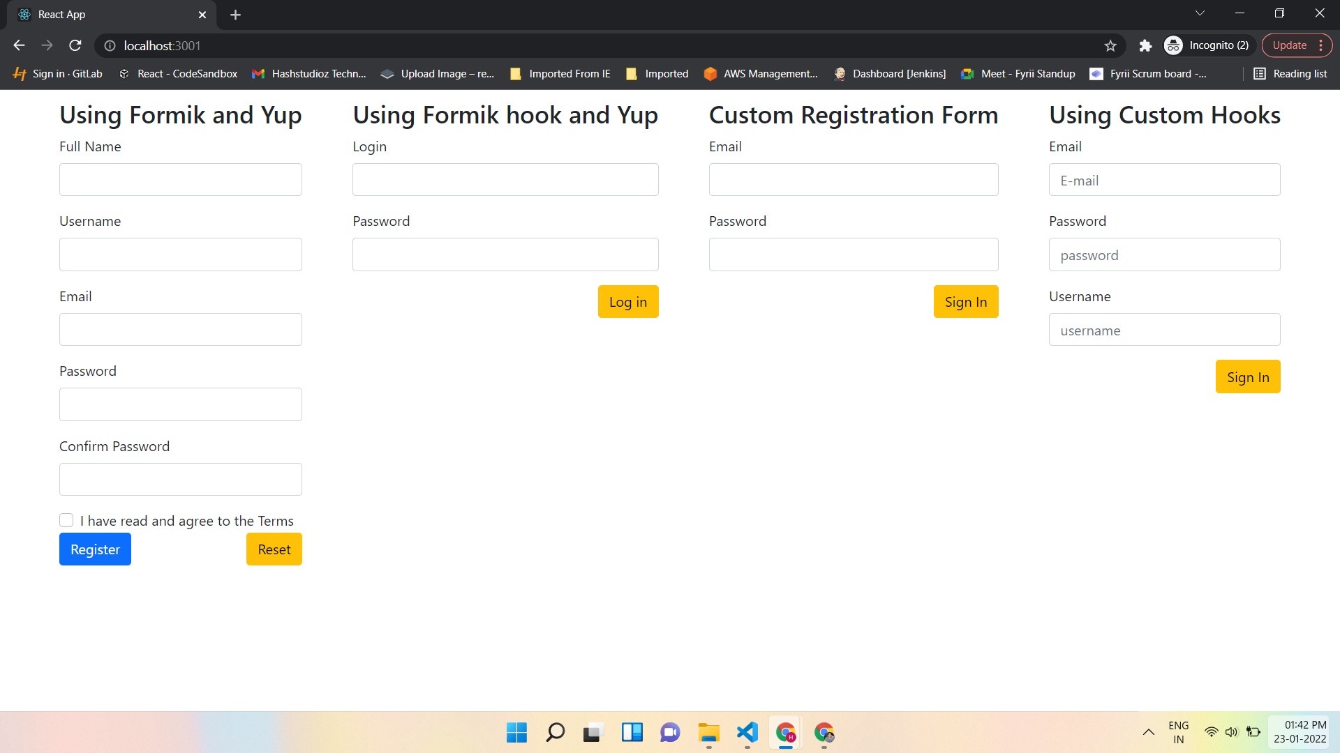The height and width of the screenshot is (753, 1340).
Task: Select the React App browser tab
Action: (x=105, y=15)
